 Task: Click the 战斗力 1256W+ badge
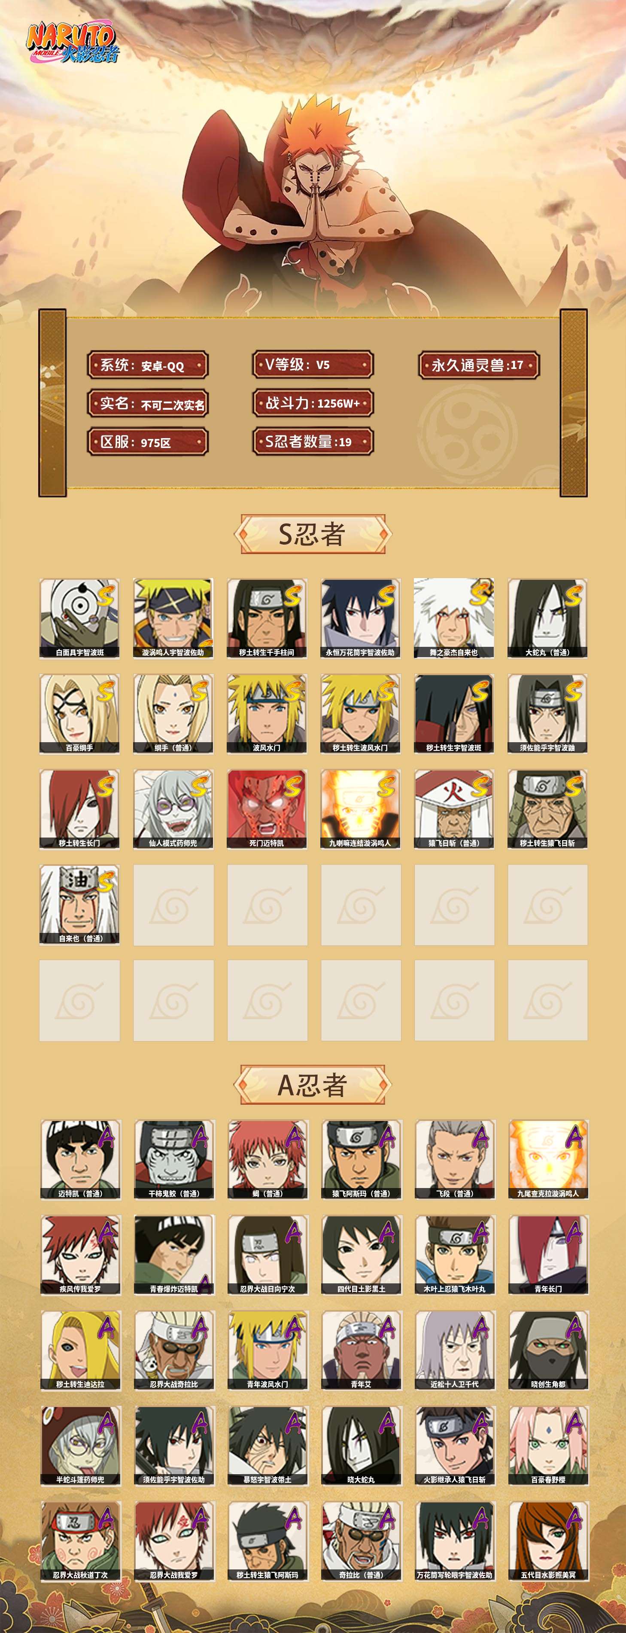pos(313,403)
